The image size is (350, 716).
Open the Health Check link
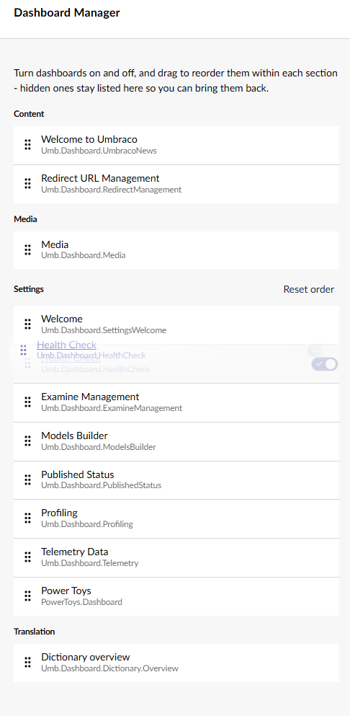click(67, 345)
